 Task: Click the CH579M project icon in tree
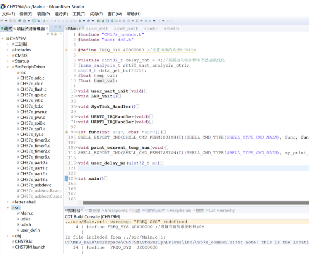point(7,39)
